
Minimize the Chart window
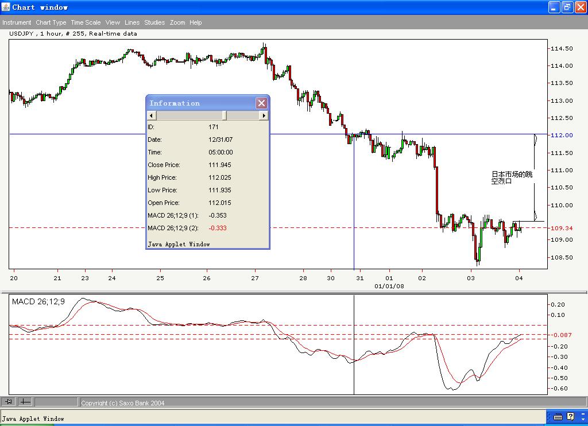click(554, 7)
